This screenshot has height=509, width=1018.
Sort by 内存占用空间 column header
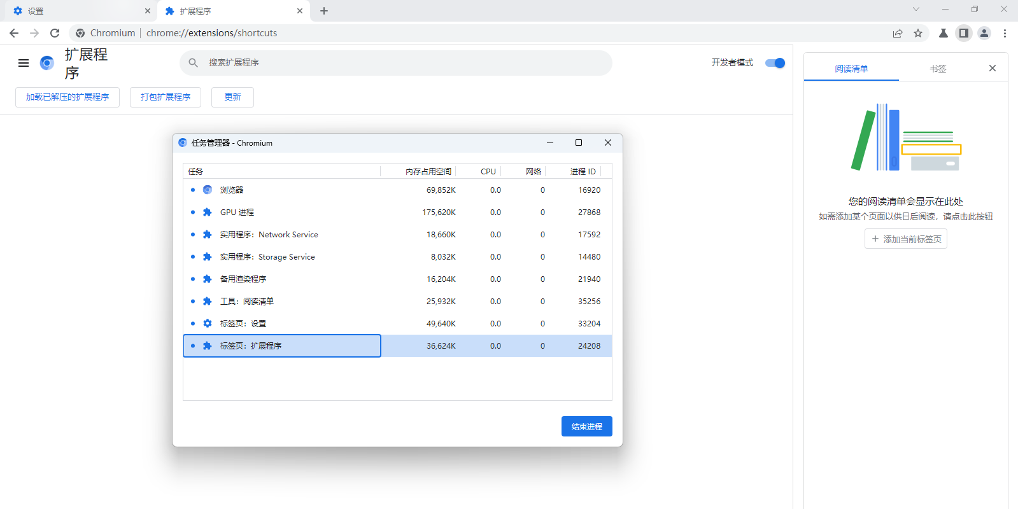(428, 171)
